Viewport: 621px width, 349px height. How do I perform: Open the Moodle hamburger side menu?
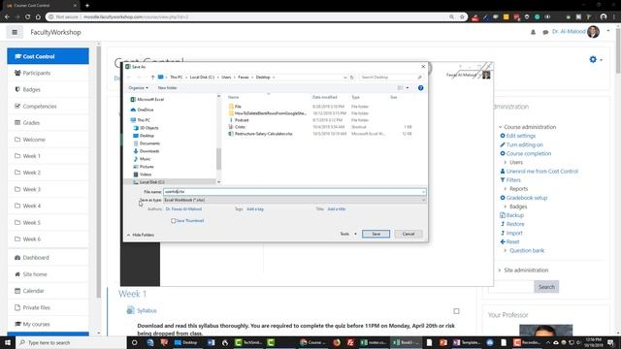point(15,32)
